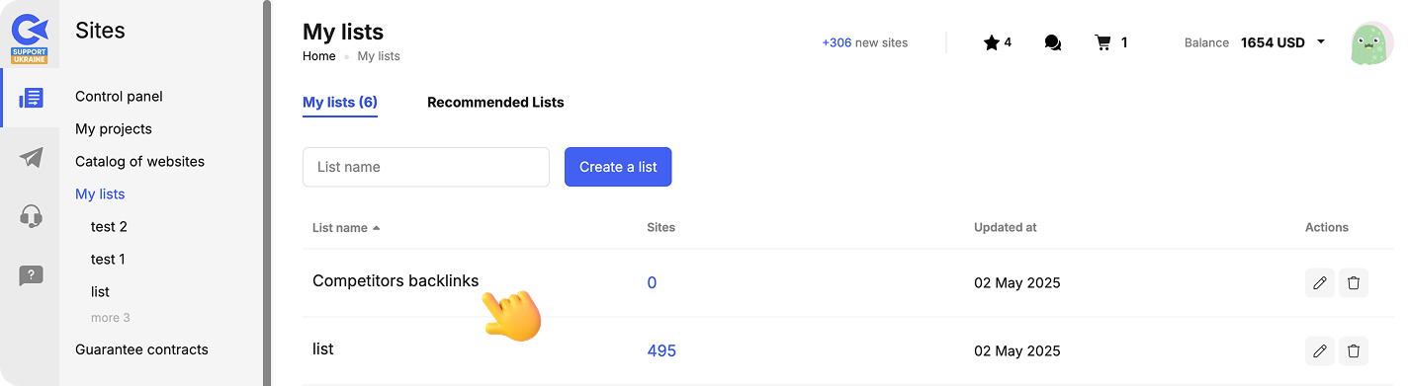
Task: Delete Competitors backlinks list using trash icon
Action: click(x=1354, y=283)
